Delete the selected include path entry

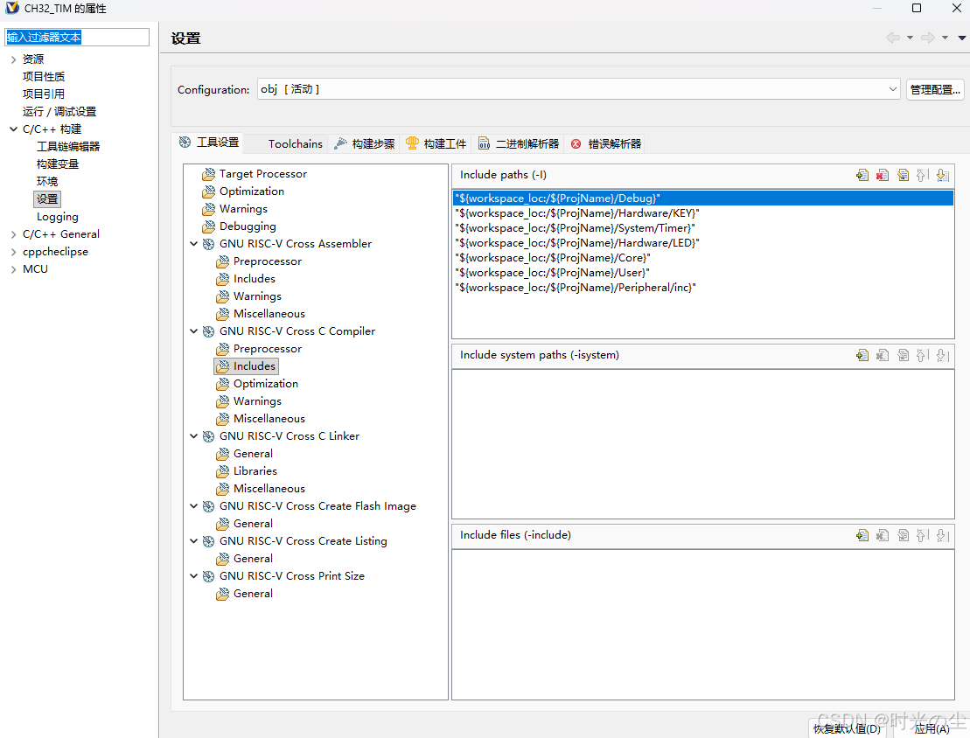pos(883,175)
